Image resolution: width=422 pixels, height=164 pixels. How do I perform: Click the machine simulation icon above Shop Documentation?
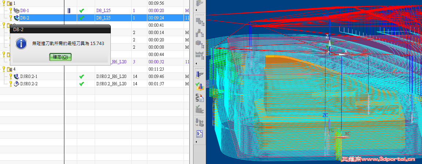(200, 122)
